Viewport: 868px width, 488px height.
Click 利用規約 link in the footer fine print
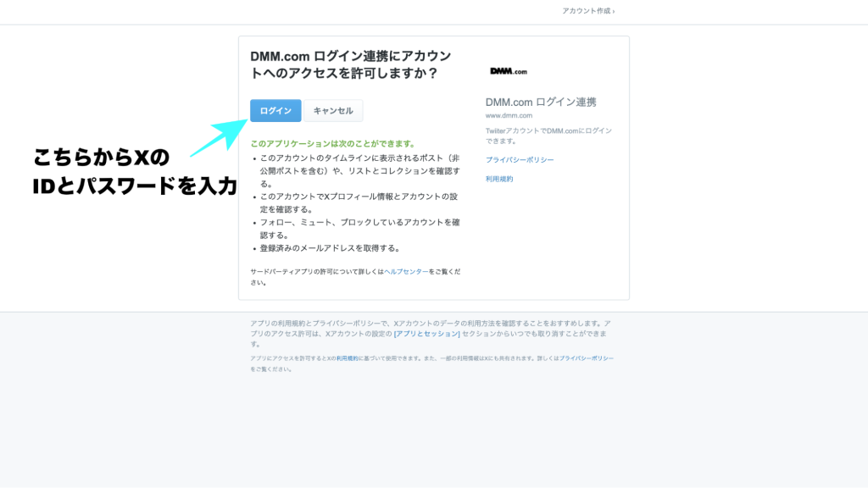tap(348, 358)
